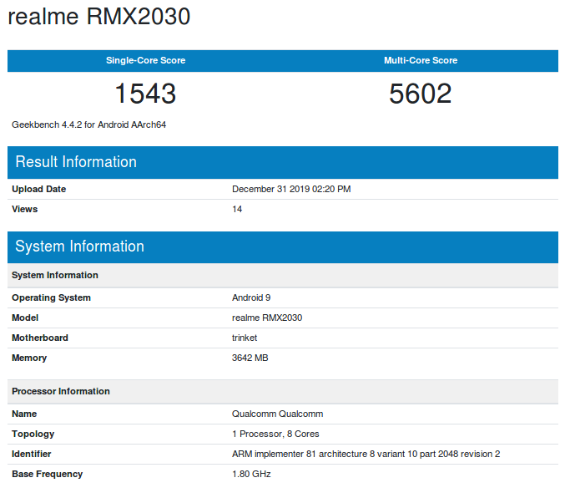
Task: Select the 'Geekbench 4.4.2 for Android AArch64' text
Action: 88,125
